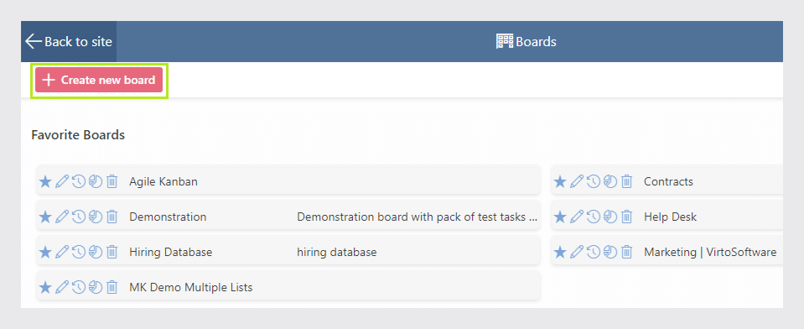
Task: Create a new board
Action: click(x=99, y=80)
